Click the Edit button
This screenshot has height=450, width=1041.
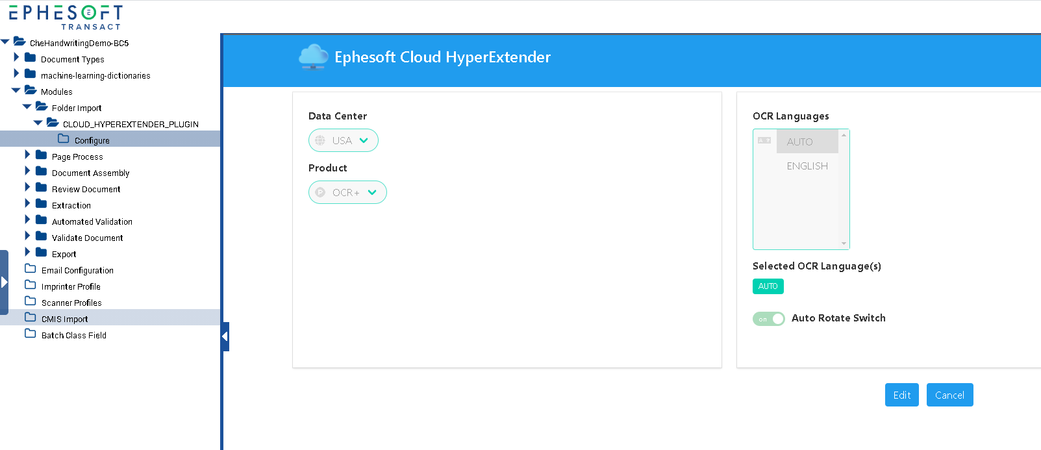point(902,395)
